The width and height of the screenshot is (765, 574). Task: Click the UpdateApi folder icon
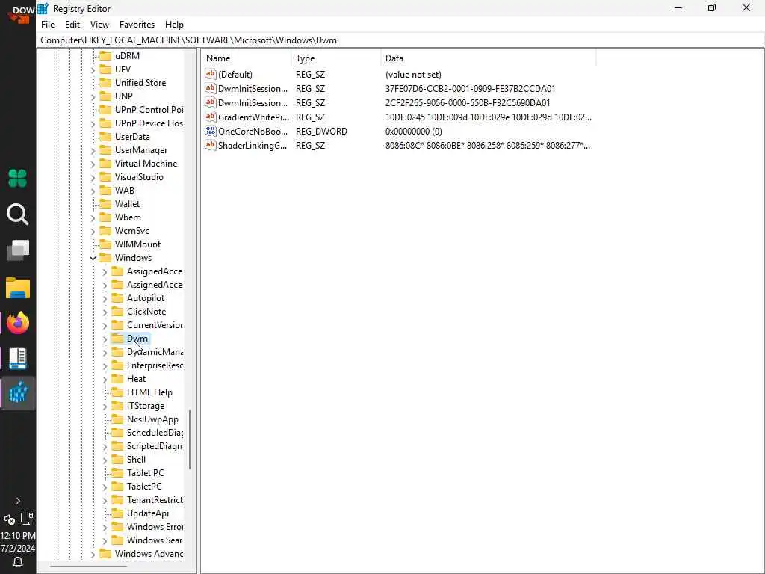tap(117, 513)
